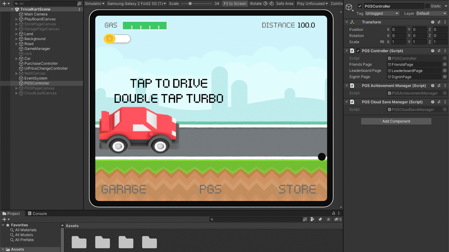
Task: Open the Friends Page object picker
Action: coord(445,65)
